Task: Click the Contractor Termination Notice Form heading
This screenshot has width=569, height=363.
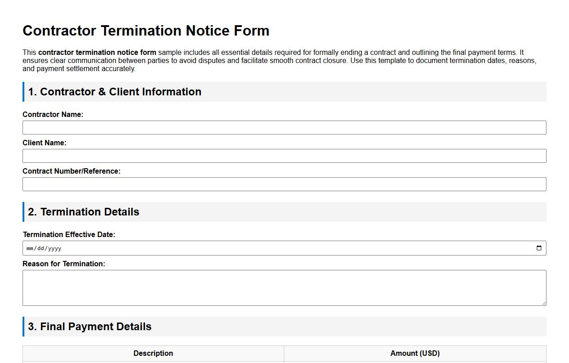Action: tap(146, 31)
